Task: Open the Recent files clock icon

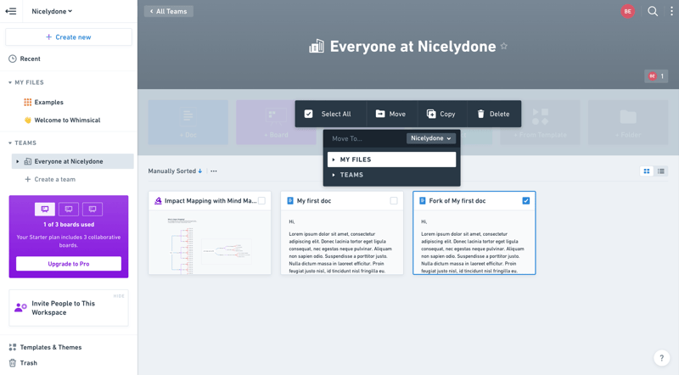Action: click(13, 59)
